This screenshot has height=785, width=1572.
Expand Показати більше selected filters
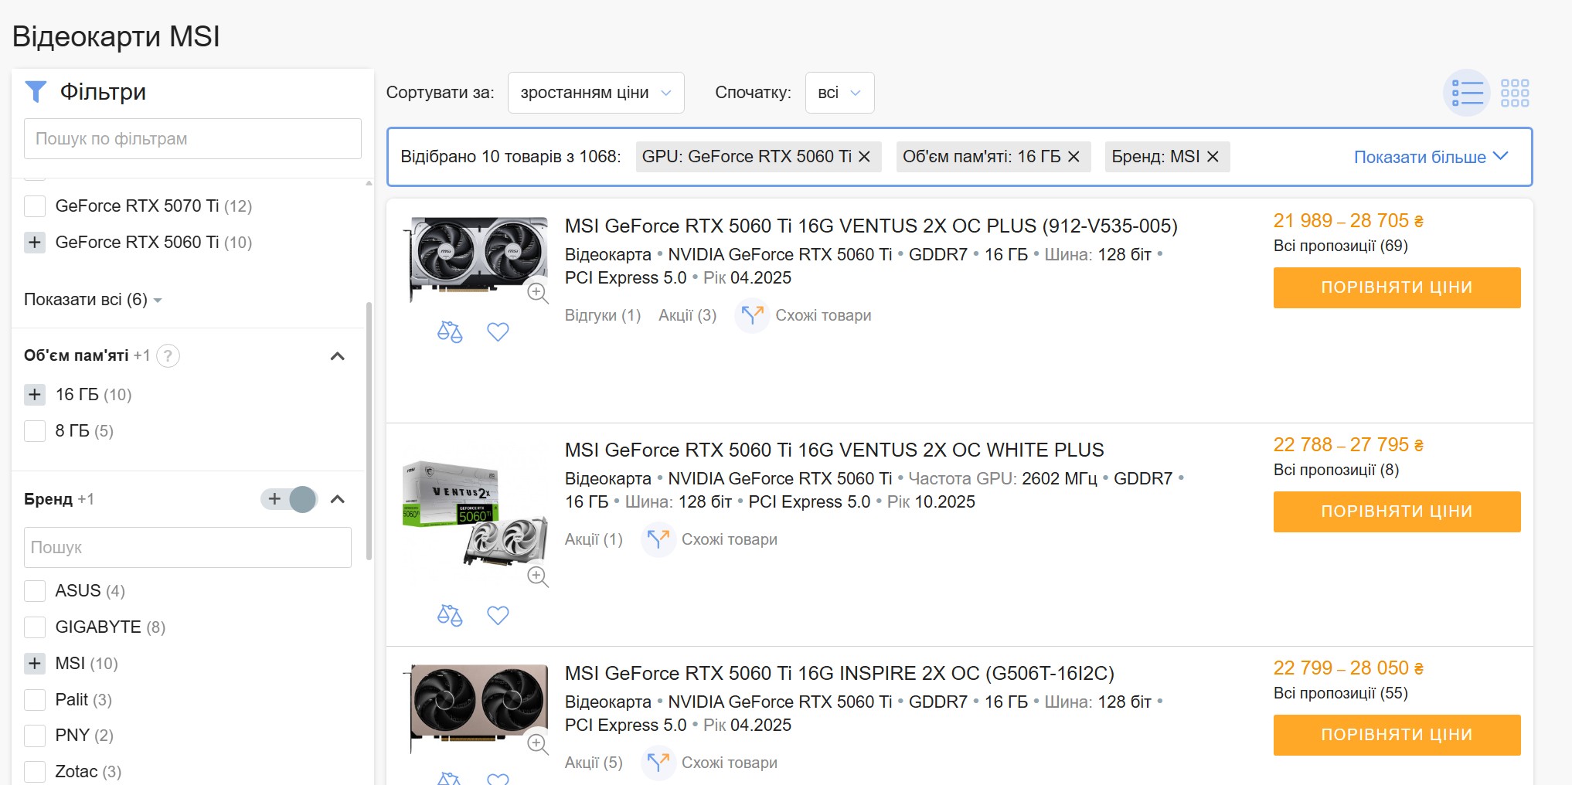click(1431, 157)
